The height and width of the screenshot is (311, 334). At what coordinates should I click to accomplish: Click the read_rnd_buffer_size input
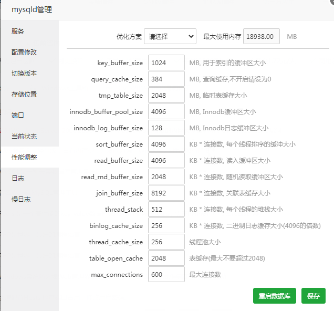tap(166, 177)
